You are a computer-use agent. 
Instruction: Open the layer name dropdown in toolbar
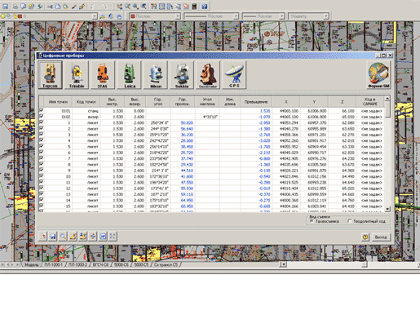tap(95, 16)
